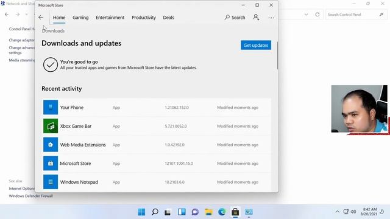Image resolution: width=390 pixels, height=219 pixels.
Task: Click the You're good to go status text
Action: [79, 62]
